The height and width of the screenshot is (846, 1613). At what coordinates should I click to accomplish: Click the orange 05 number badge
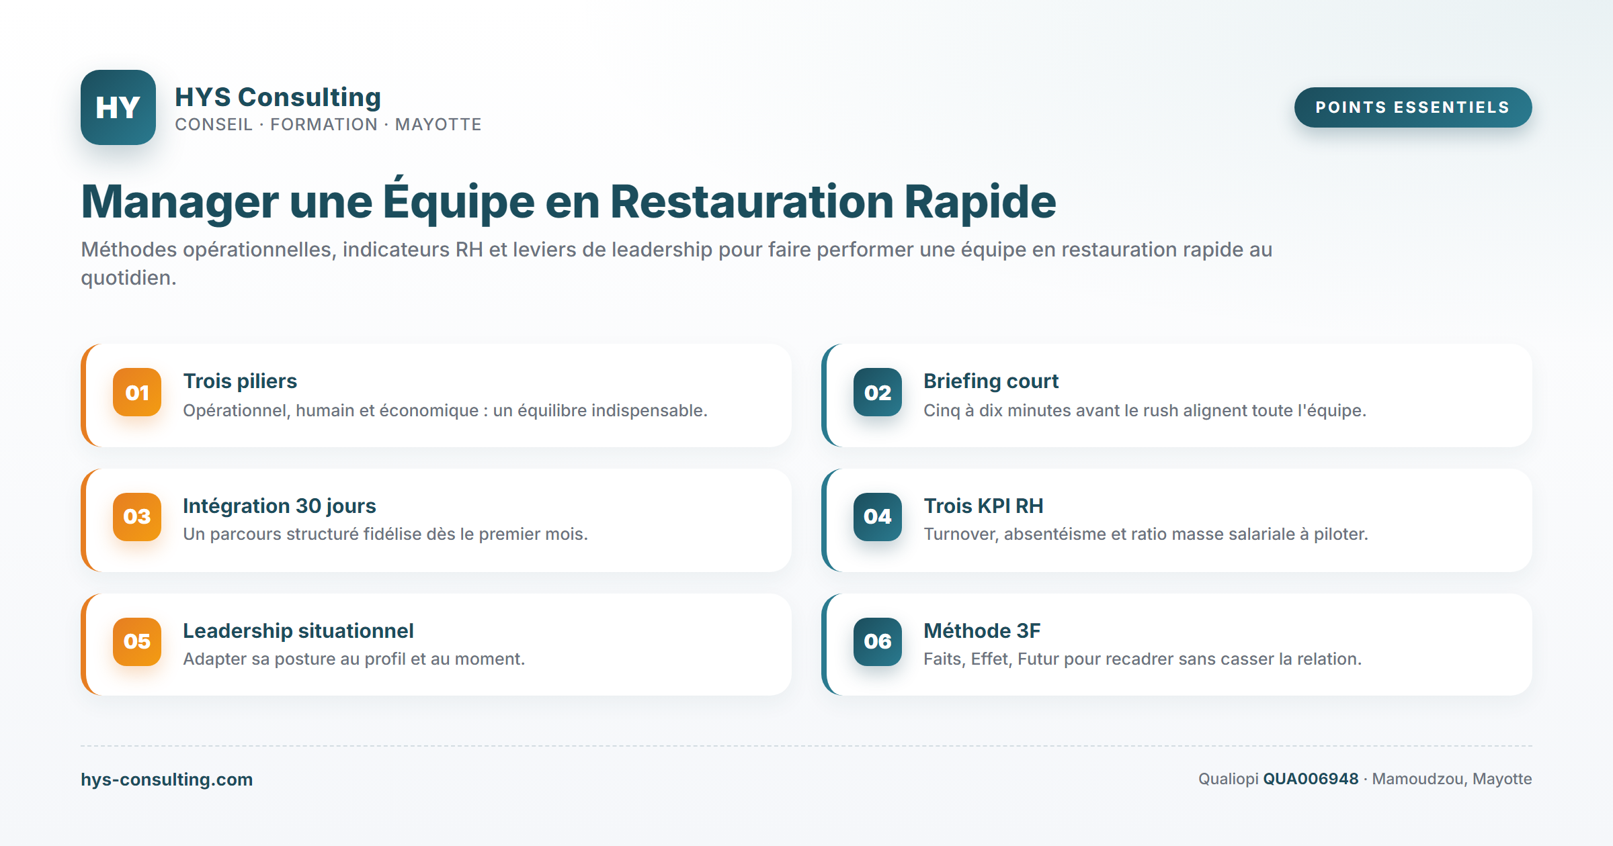[137, 641]
